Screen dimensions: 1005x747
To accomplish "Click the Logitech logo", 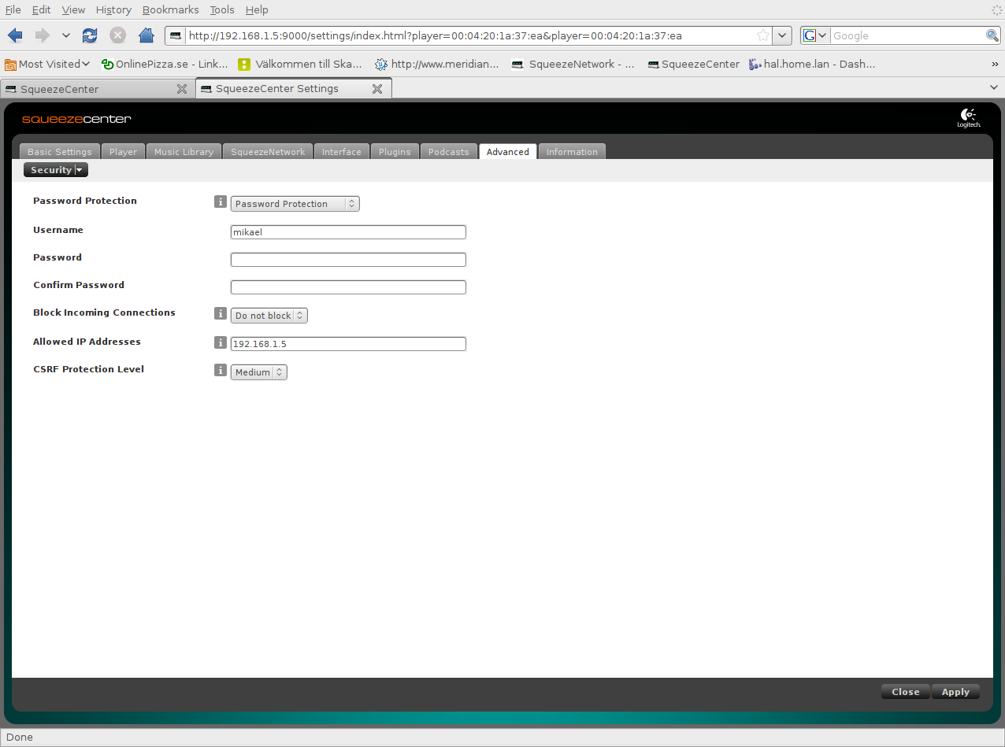I will coord(968,118).
